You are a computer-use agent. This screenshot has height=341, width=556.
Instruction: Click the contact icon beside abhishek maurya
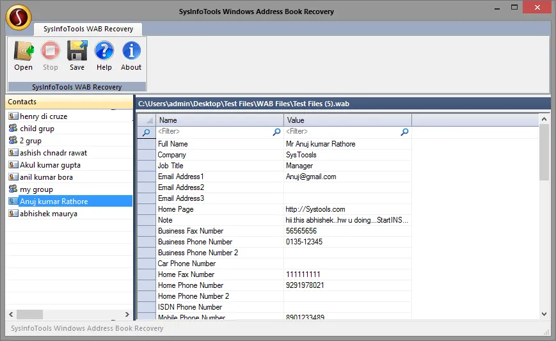[x=13, y=213]
